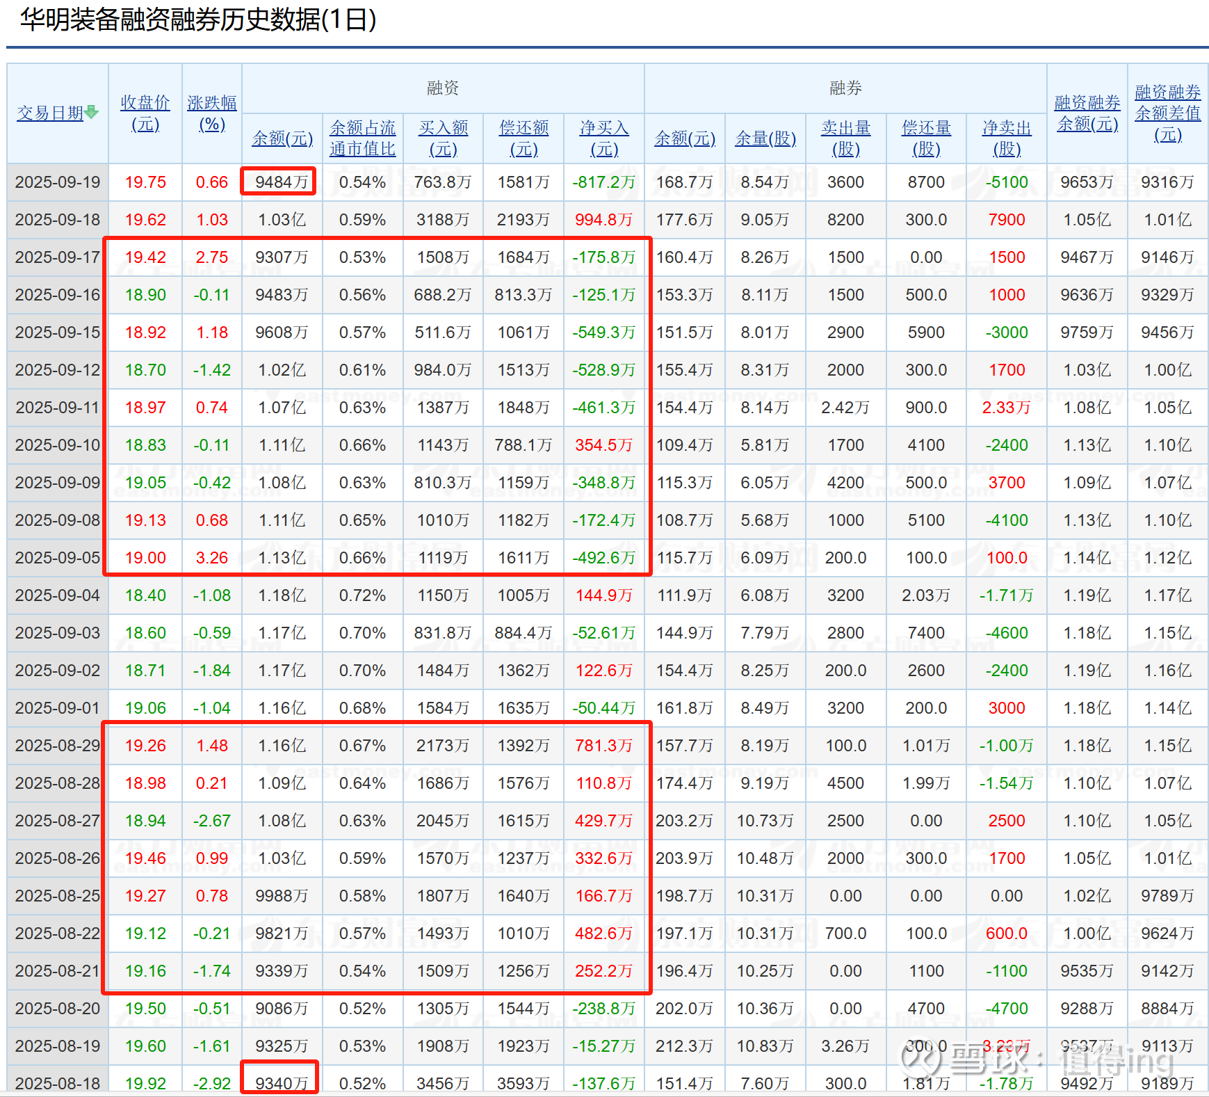Select ratio 0.65% in the 2025-09-08 row
1209x1097 pixels.
click(362, 520)
